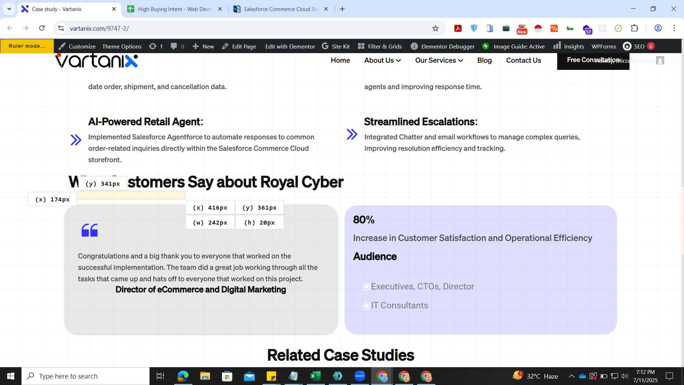Open Zoom from the taskbar
Screen dimensions: 684x385
[x=360, y=376]
